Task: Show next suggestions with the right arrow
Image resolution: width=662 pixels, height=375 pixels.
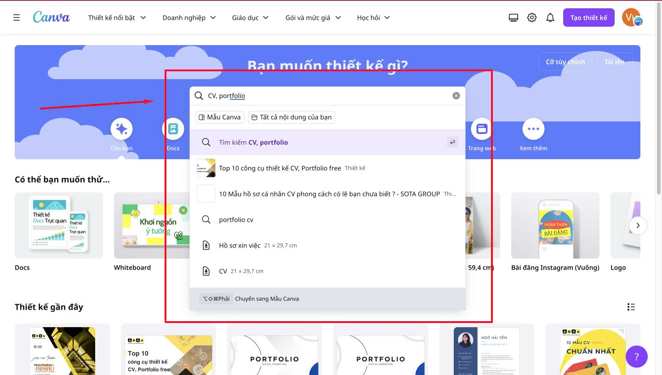Action: click(638, 225)
